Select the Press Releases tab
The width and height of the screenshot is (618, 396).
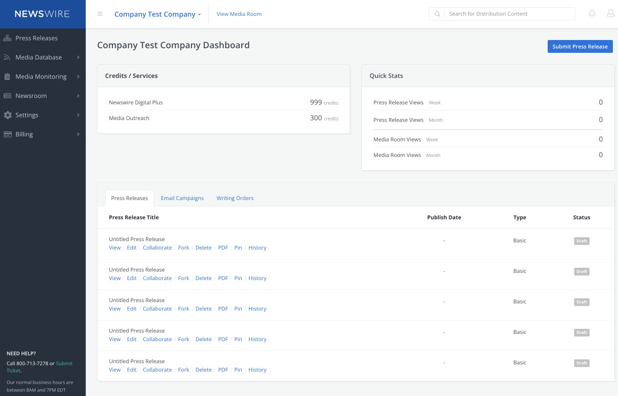coord(129,198)
